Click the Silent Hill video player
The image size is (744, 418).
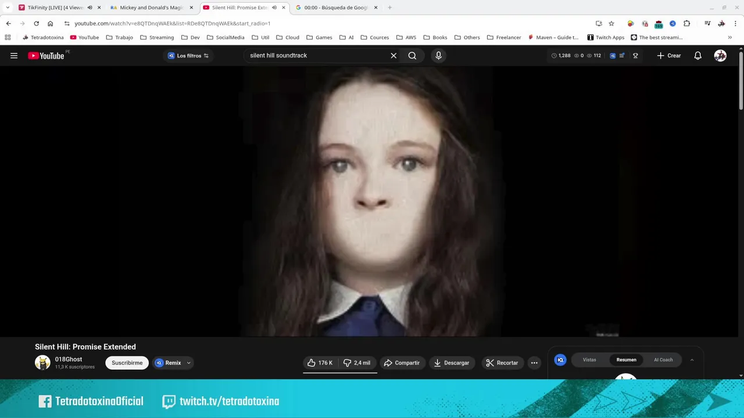pos(370,201)
